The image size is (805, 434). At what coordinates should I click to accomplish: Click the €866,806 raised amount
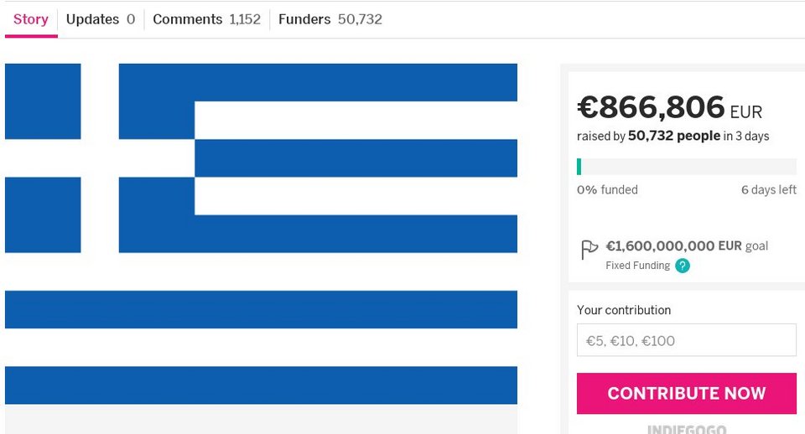click(x=651, y=108)
